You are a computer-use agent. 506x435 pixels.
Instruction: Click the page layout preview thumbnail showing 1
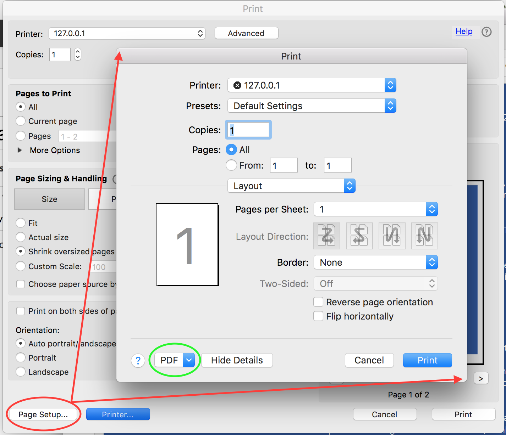[187, 244]
